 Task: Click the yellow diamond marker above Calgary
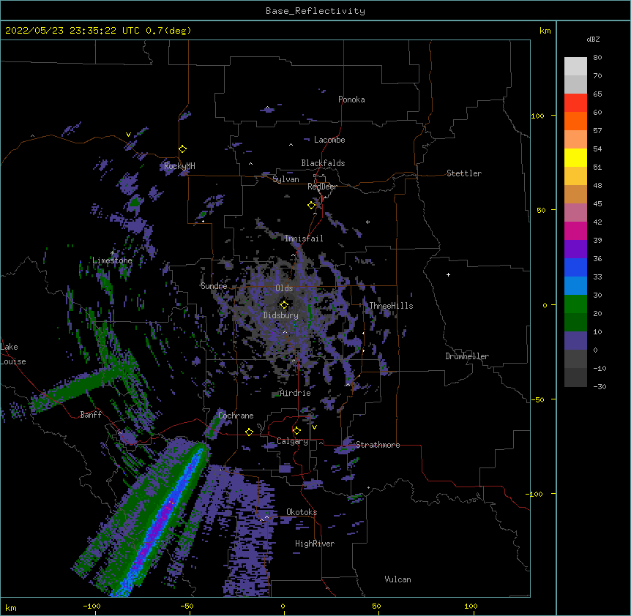[x=296, y=431]
